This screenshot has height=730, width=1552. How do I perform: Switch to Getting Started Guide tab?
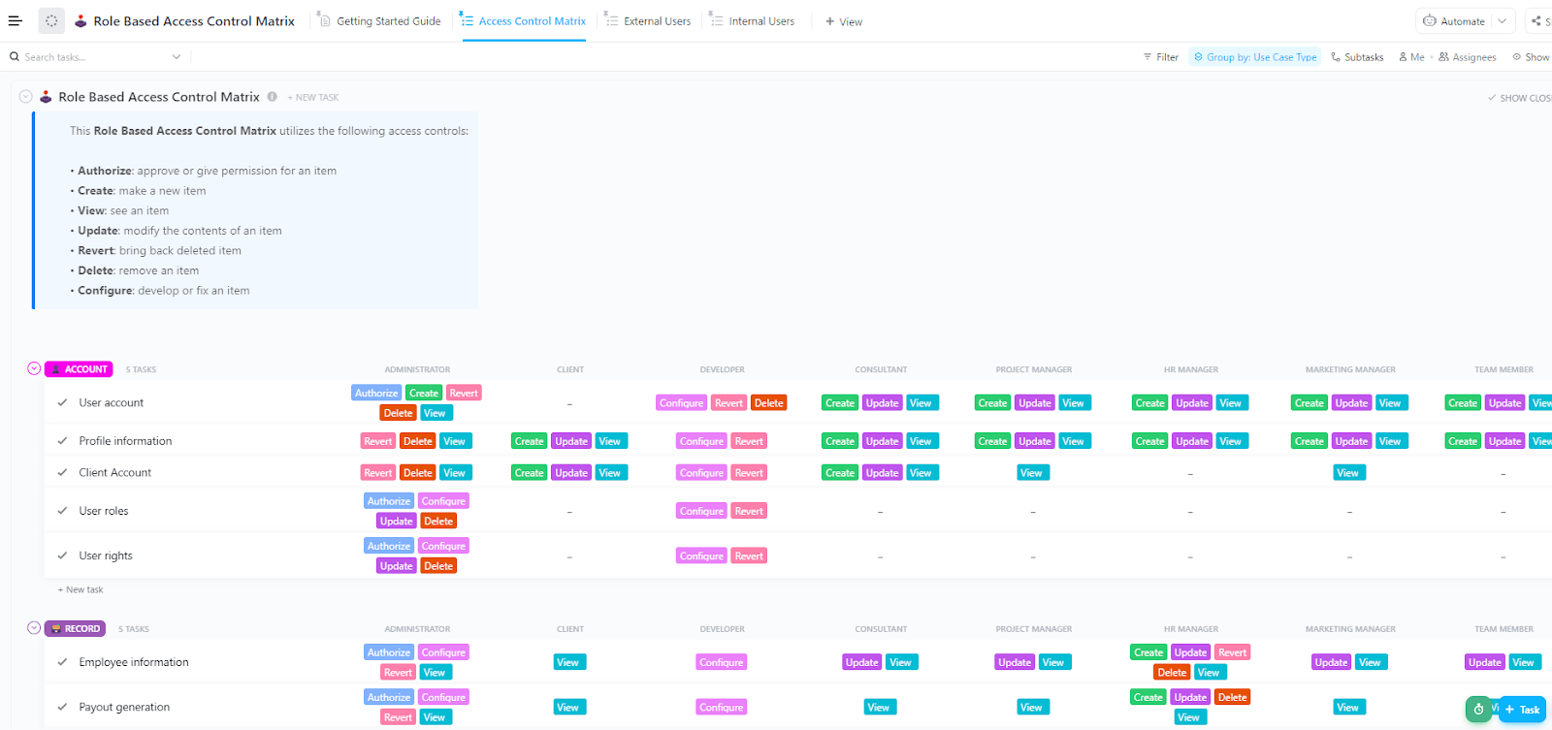tap(380, 20)
